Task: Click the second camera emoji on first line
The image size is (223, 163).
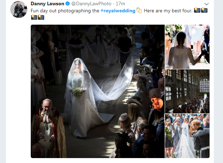Action: (x=204, y=10)
